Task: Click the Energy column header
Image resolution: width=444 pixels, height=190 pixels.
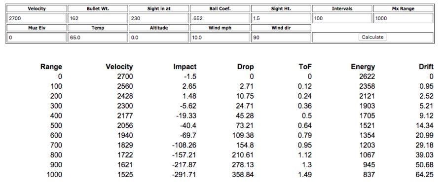Action: [x=363, y=67]
